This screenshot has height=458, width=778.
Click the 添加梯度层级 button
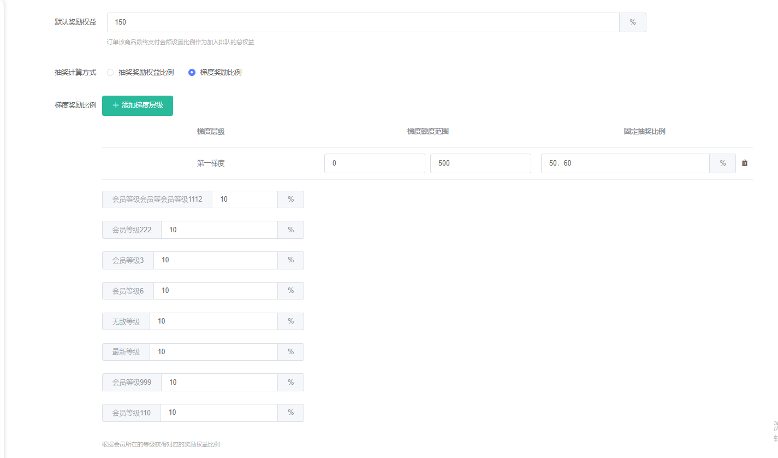click(138, 105)
